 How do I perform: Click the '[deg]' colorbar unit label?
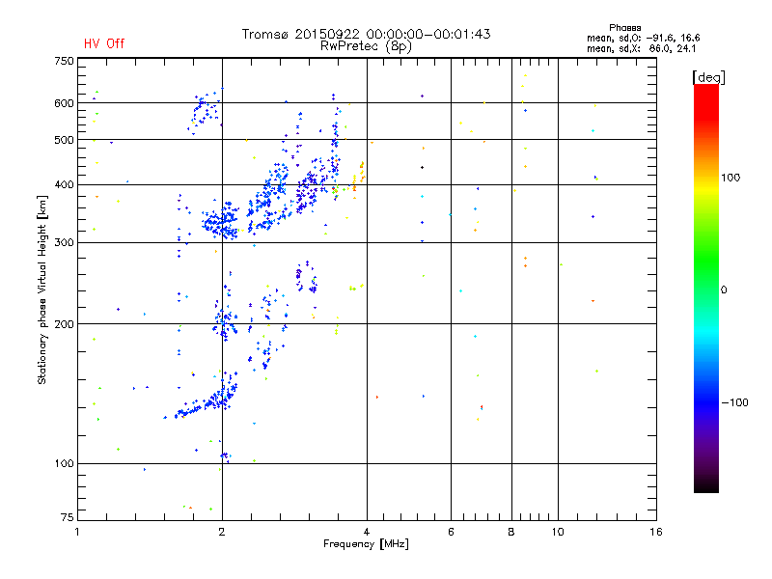708,77
